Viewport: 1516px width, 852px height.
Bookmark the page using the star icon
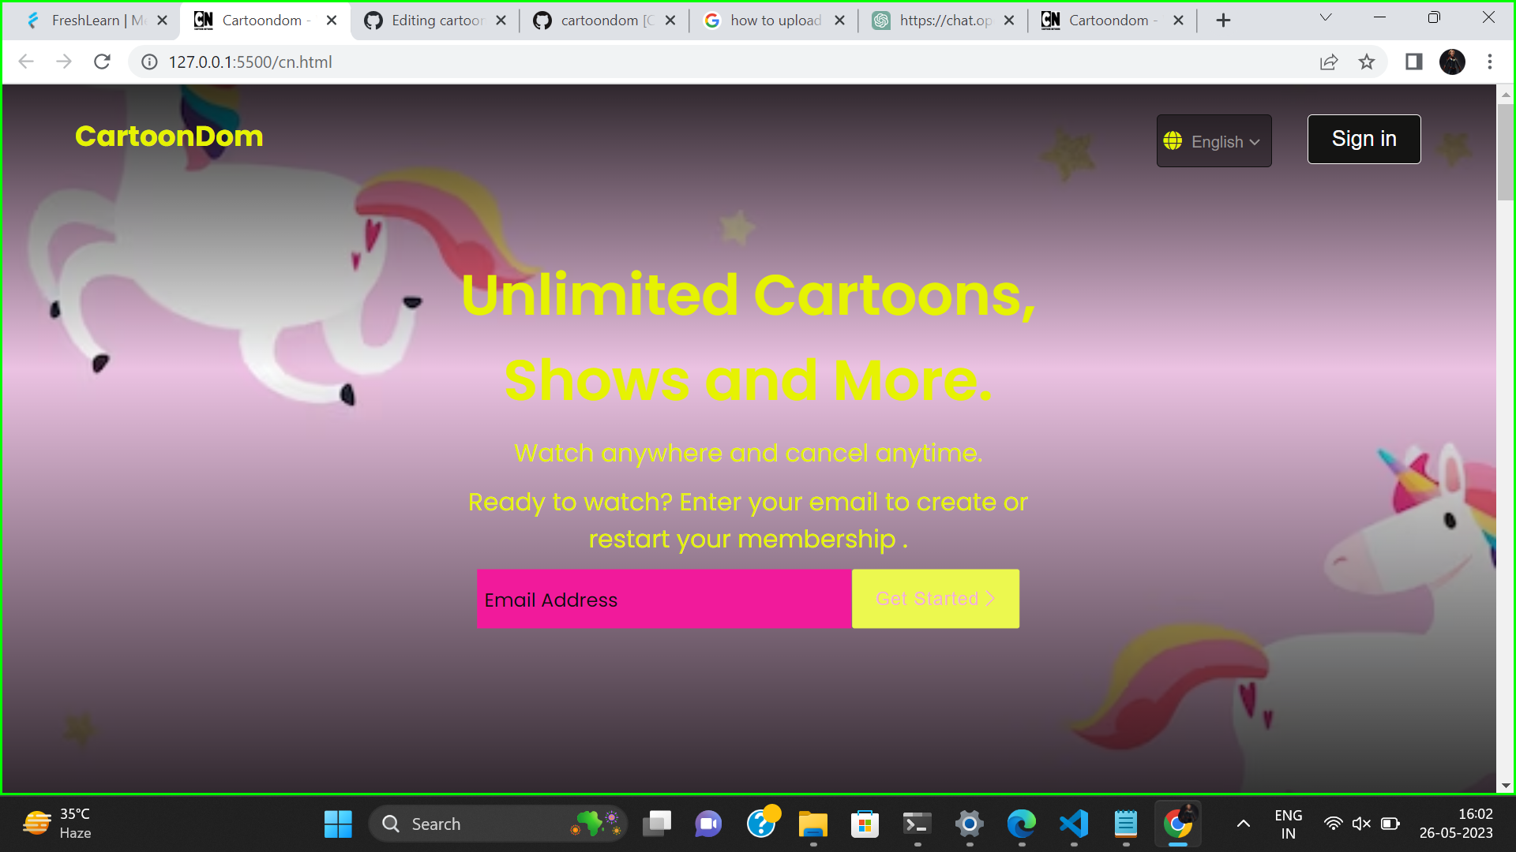coord(1368,62)
